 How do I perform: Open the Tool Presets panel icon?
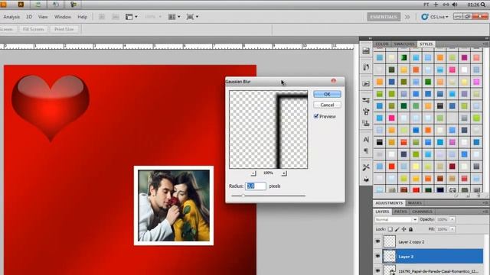(366, 167)
